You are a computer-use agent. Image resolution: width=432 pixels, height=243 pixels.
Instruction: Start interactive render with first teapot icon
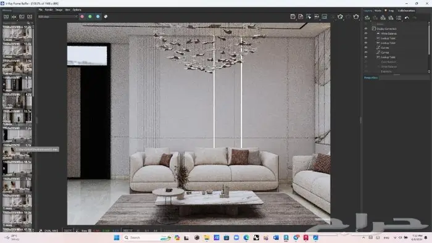pyautogui.click(x=340, y=17)
